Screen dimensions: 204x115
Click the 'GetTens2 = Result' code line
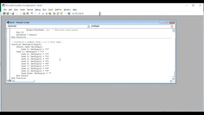[x=26, y=35]
